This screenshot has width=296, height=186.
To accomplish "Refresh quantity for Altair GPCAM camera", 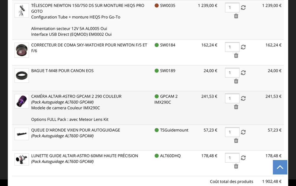I will tap(243, 98).
